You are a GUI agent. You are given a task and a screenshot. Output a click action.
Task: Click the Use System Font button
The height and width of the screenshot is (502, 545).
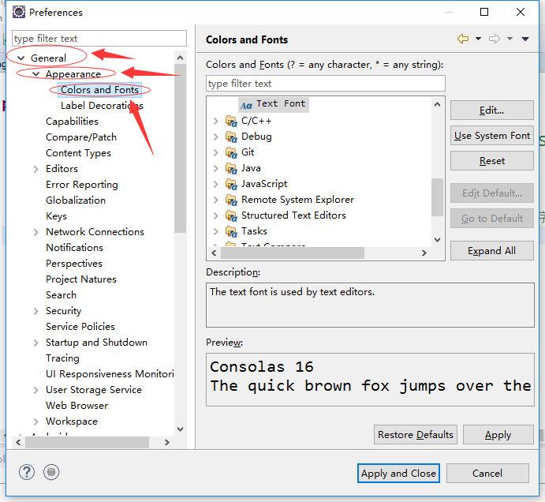pyautogui.click(x=491, y=136)
